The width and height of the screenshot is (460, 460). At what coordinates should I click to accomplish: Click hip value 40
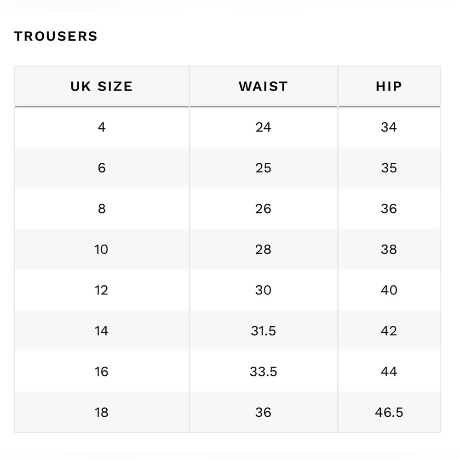pos(389,290)
